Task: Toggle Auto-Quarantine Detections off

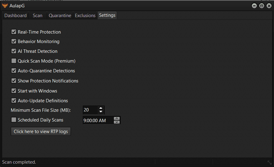Action: 14,71
